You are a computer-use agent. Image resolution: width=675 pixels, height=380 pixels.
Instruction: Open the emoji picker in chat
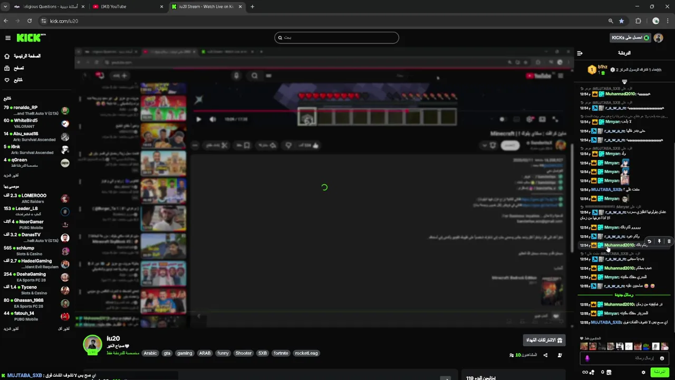coord(662,358)
